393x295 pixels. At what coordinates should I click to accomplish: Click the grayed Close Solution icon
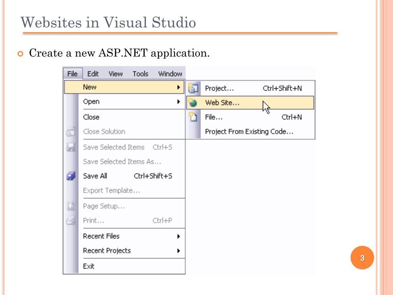pyautogui.click(x=71, y=131)
